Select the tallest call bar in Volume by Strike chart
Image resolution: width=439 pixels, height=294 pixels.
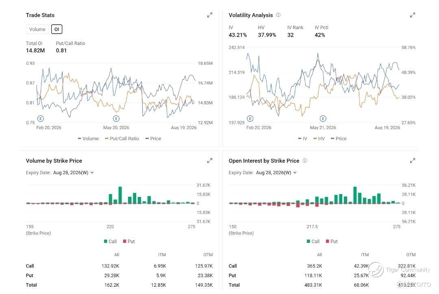[x=120, y=195]
